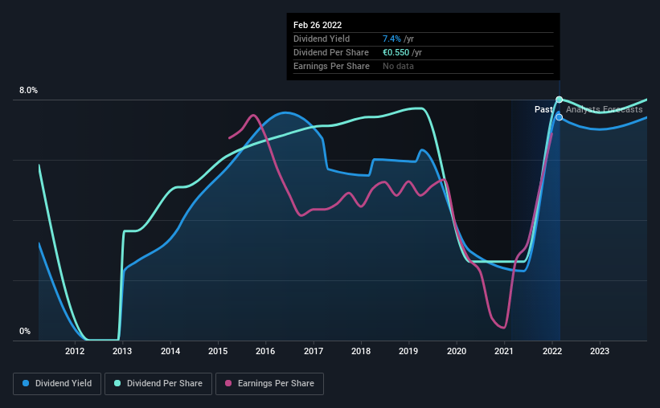Screen dimensions: 660x408
Task: Toggle the Earnings Per Share legend button
Action: (270, 384)
